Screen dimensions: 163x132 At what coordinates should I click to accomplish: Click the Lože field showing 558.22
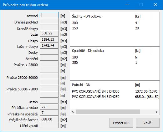(49, 33)
